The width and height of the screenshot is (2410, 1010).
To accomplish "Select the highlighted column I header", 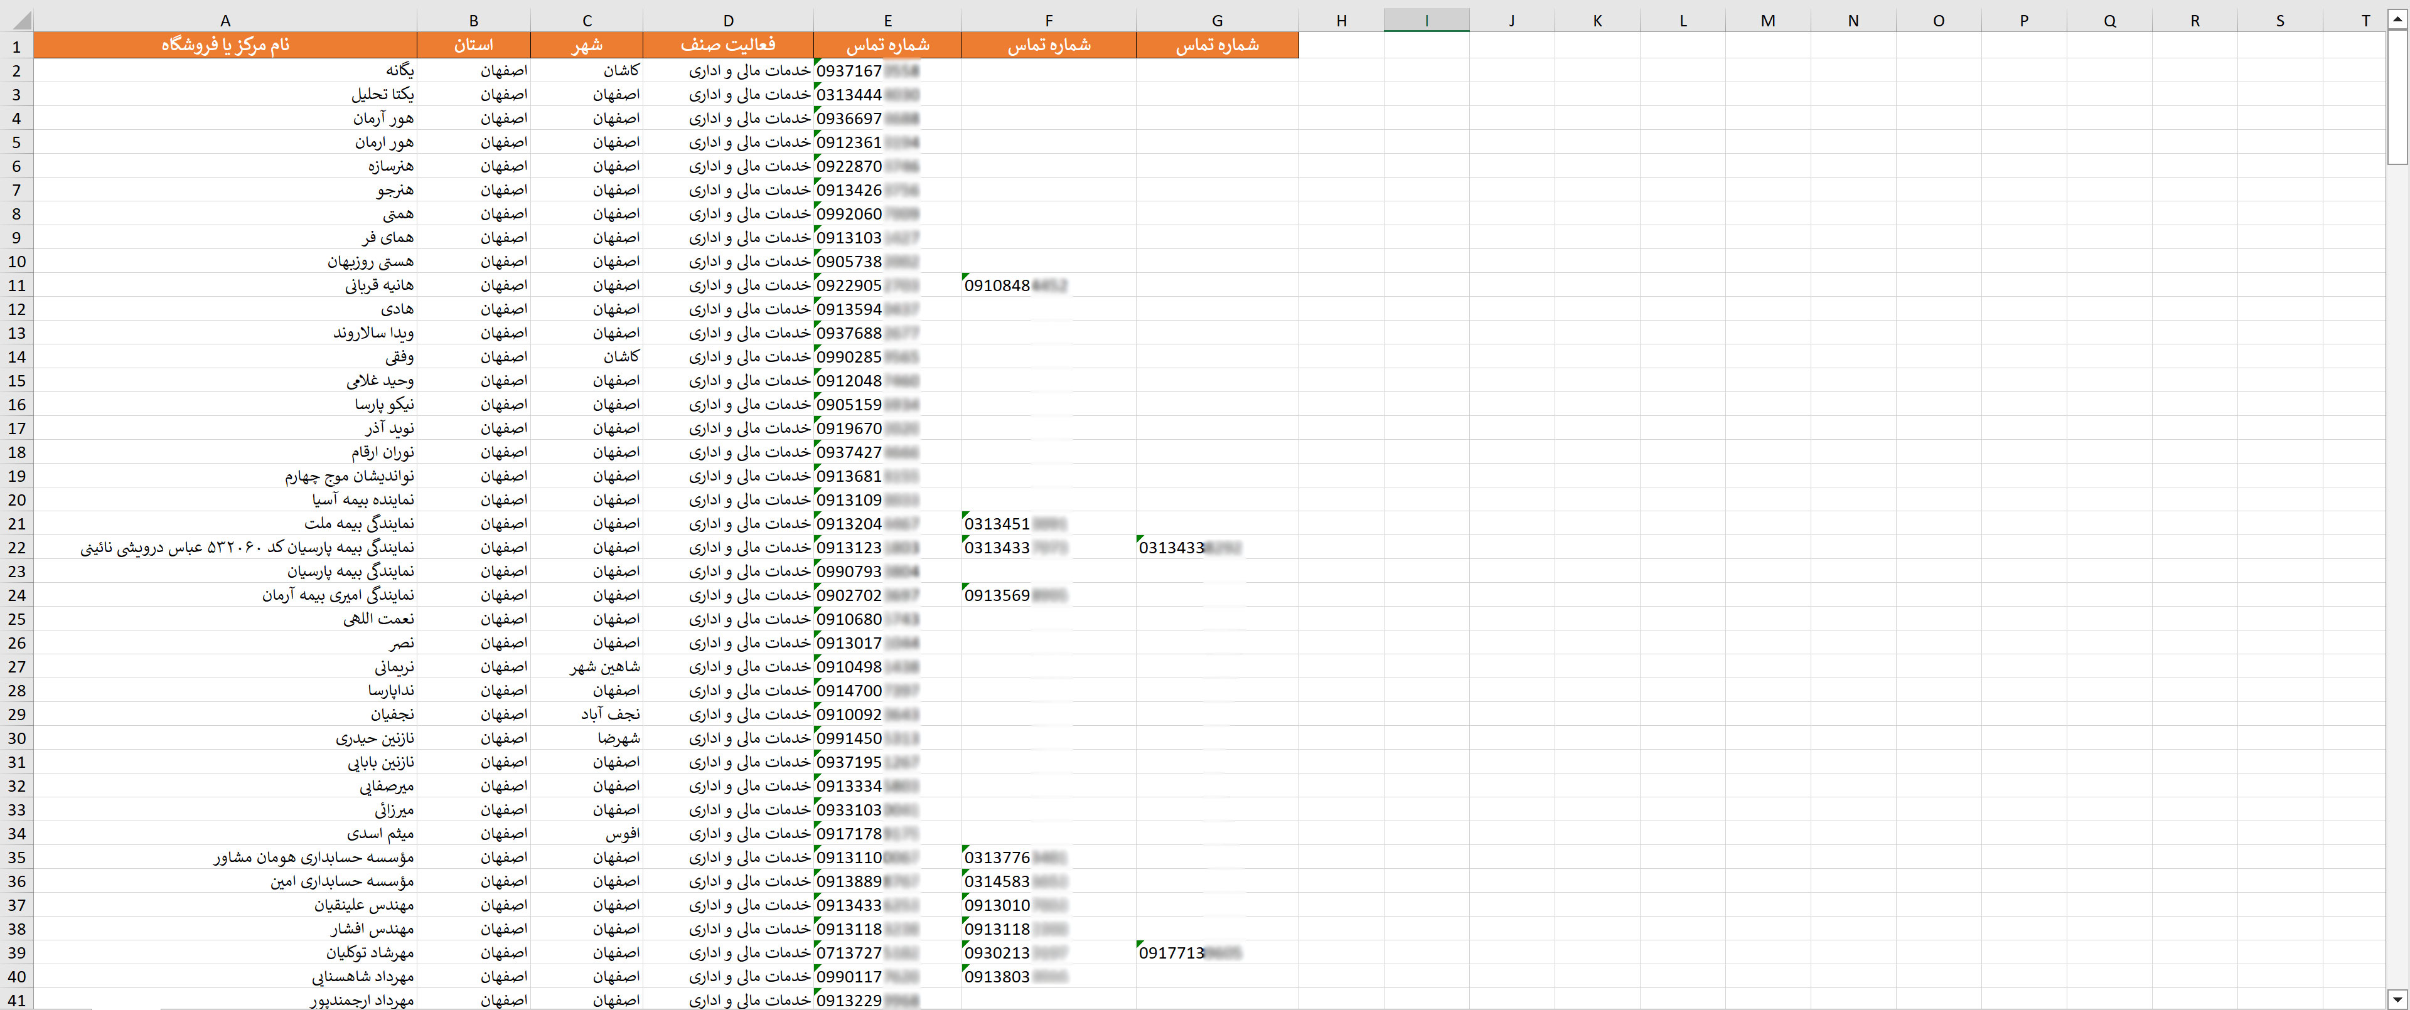I will (x=1427, y=21).
